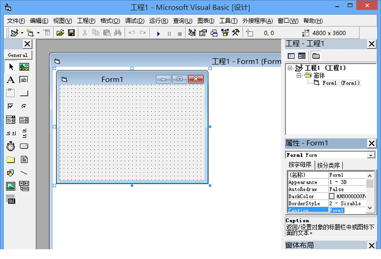The width and height of the screenshot is (381, 259).
Task: Switch to 按分类序 properties tab
Action: pos(328,166)
